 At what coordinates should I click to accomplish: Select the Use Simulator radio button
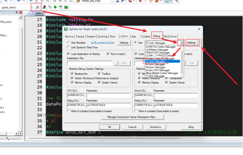[x=68, y=43]
